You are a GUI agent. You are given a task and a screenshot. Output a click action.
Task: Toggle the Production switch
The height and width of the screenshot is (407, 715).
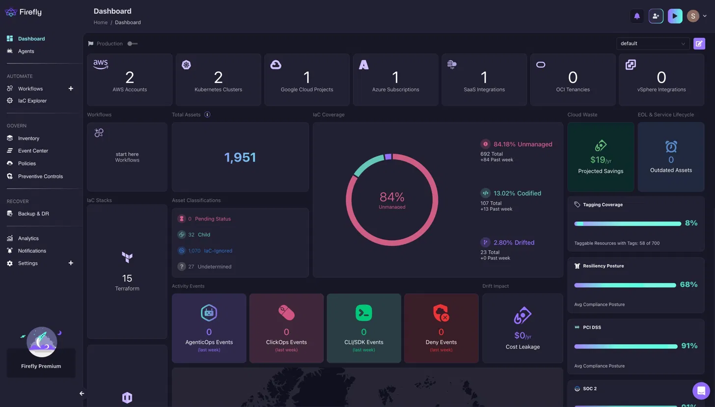[x=133, y=44]
